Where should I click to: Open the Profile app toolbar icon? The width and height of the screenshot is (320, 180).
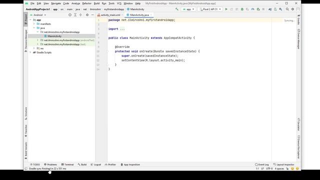(x=252, y=9)
